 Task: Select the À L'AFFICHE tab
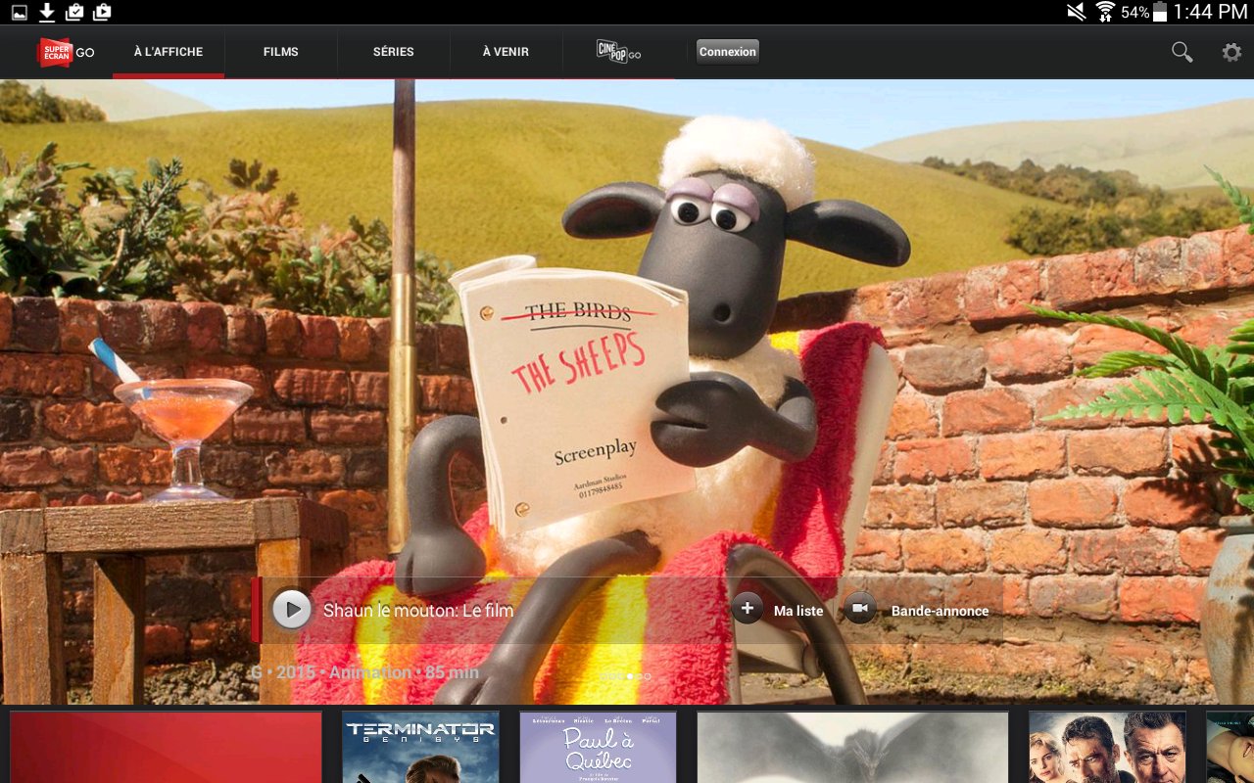tap(169, 52)
